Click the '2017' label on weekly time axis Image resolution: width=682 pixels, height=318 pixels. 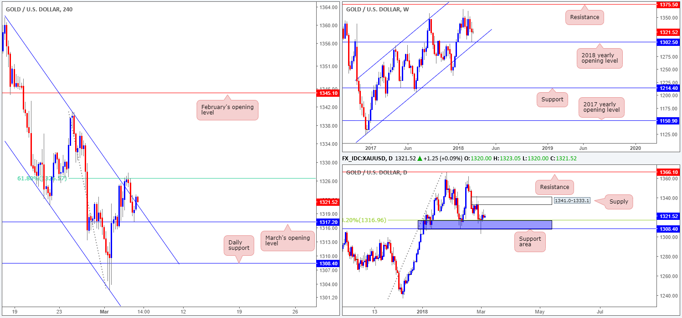(370, 149)
